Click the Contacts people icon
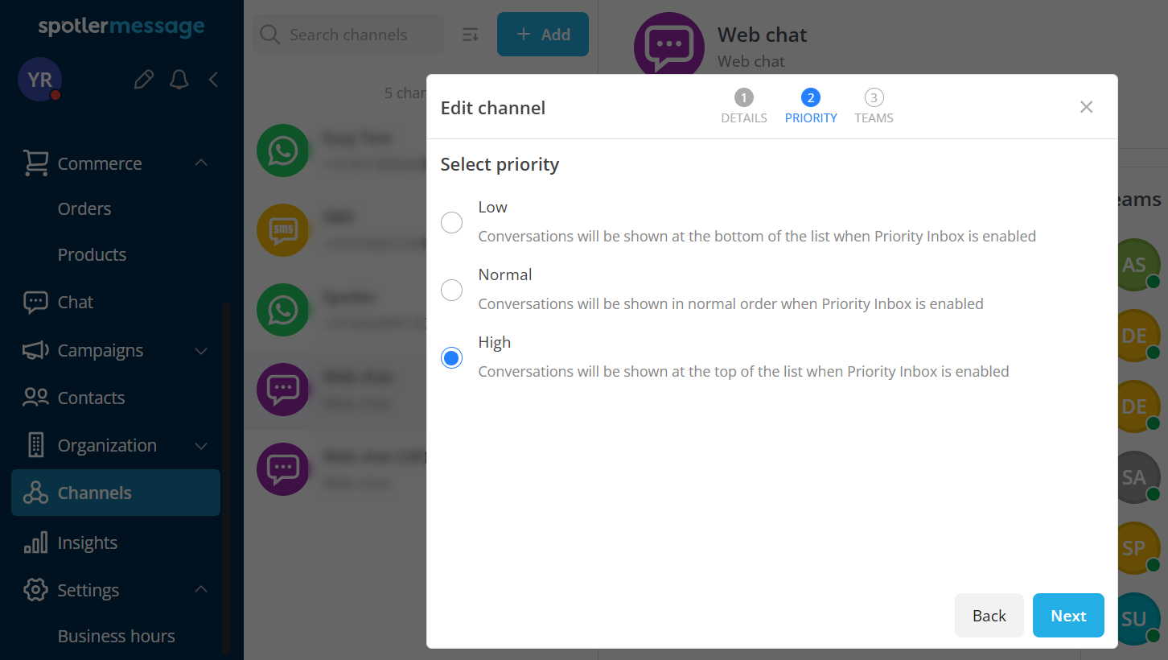Screen dimensions: 1168x660 point(35,398)
